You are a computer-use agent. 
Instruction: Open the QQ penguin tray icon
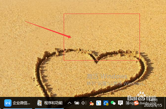tap(91, 103)
